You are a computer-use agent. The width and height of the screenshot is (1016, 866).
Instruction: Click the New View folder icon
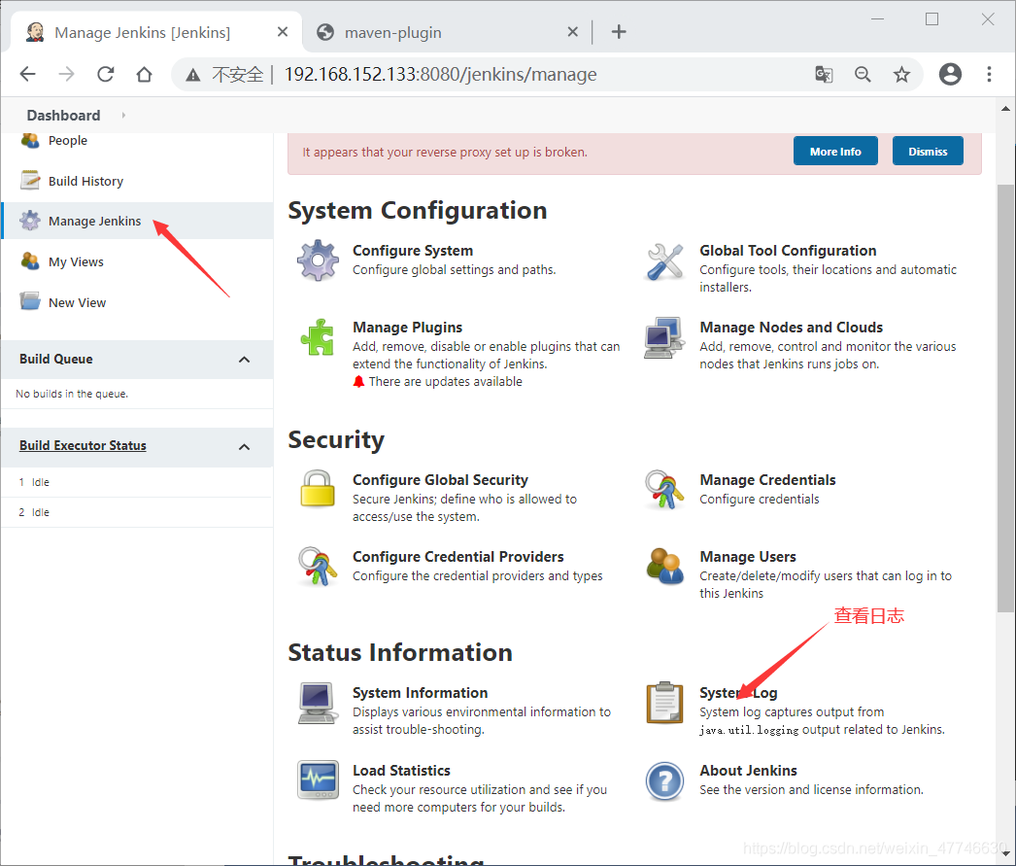(x=30, y=301)
